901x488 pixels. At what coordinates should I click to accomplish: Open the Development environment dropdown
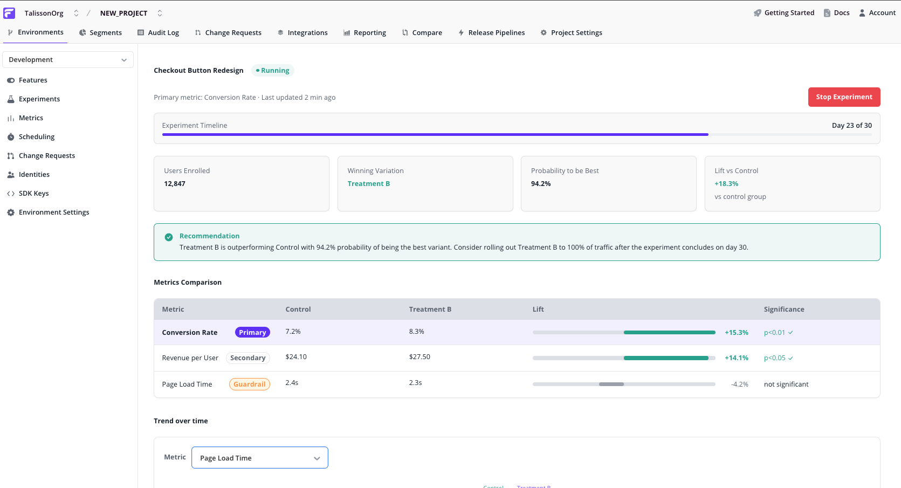(x=67, y=59)
